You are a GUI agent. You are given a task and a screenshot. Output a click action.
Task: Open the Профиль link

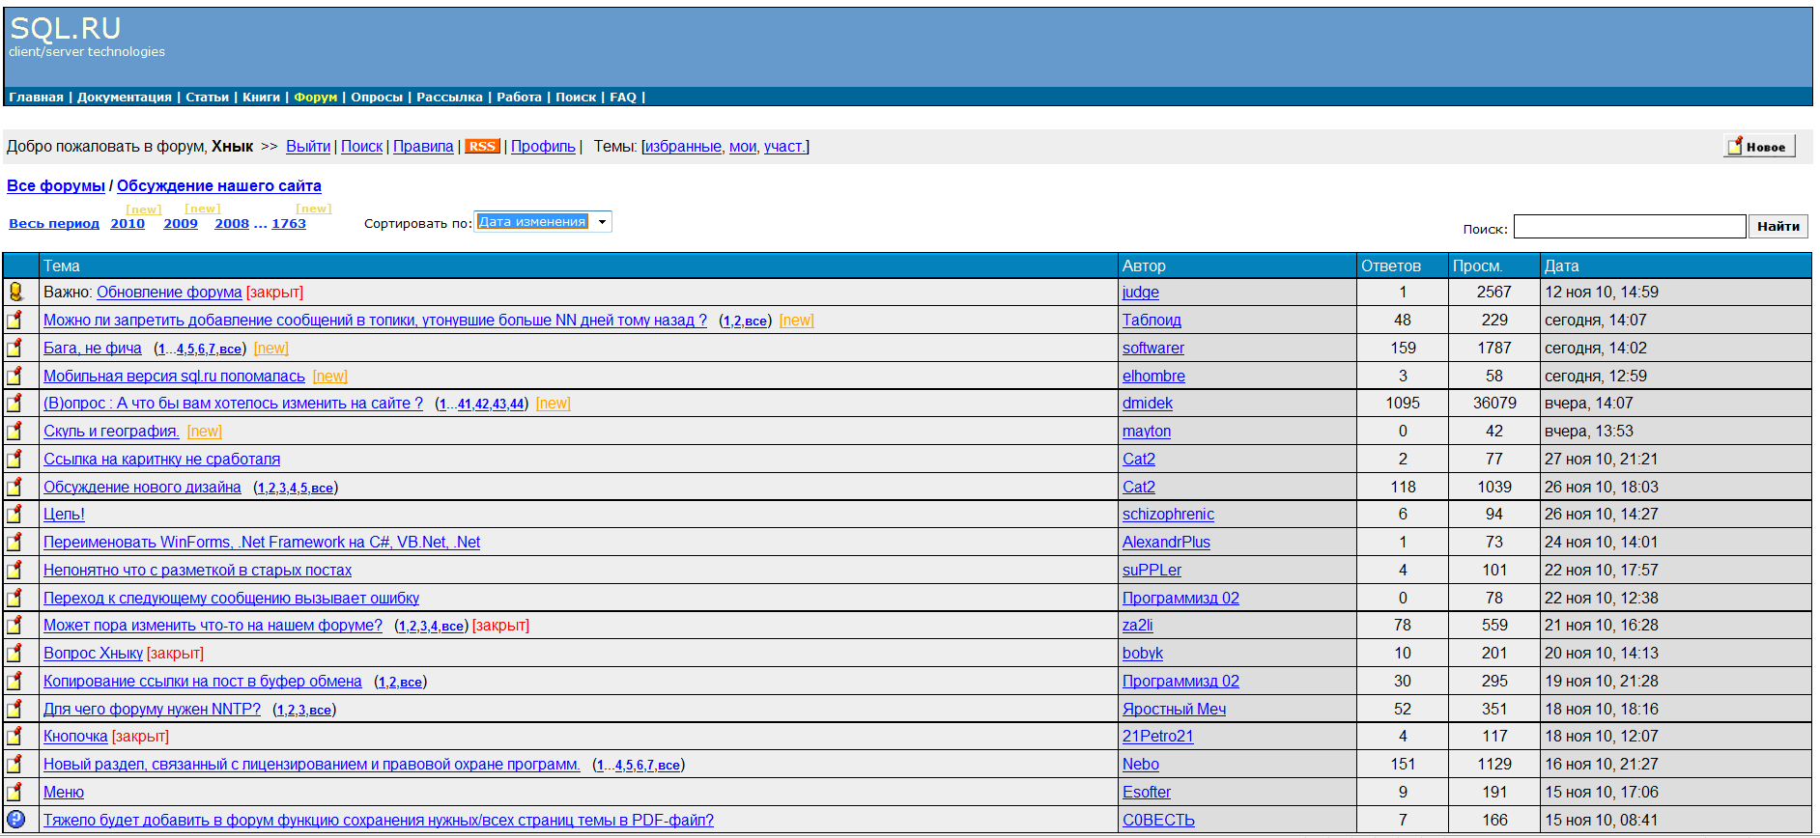pyautogui.click(x=542, y=147)
